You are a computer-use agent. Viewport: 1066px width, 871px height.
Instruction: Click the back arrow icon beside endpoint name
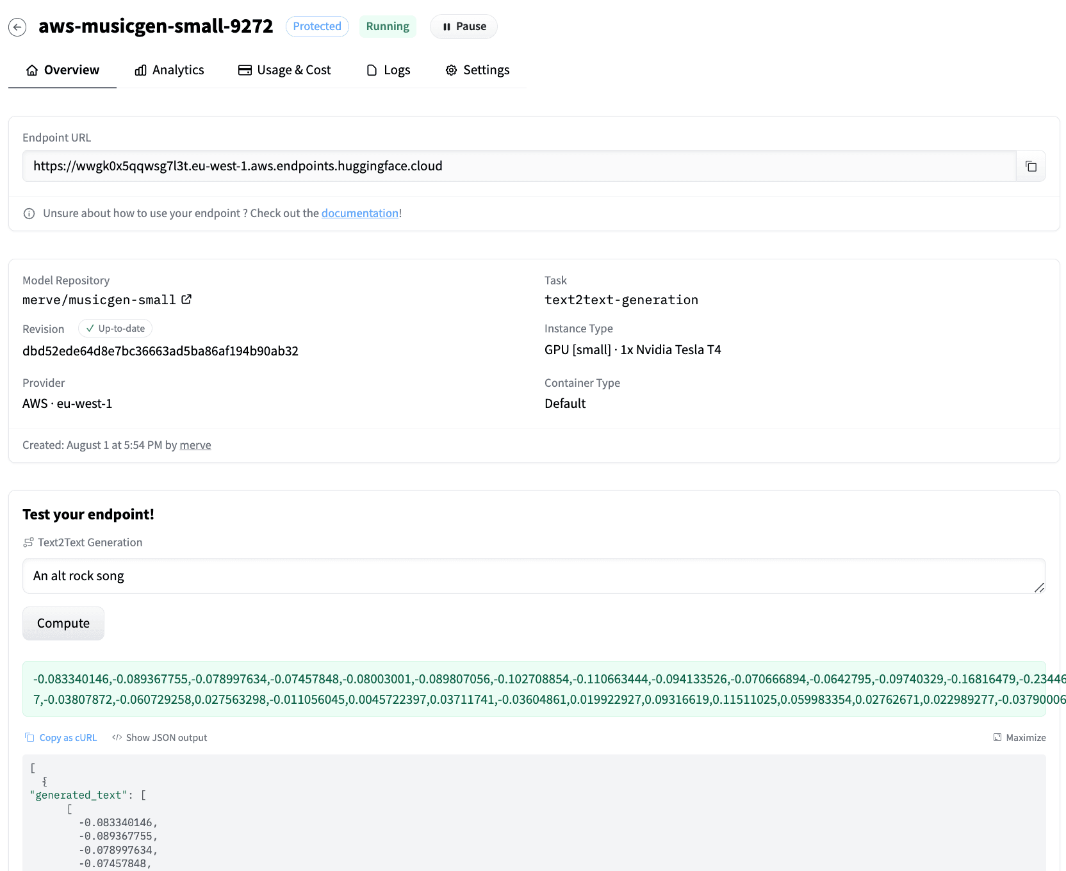click(x=17, y=27)
